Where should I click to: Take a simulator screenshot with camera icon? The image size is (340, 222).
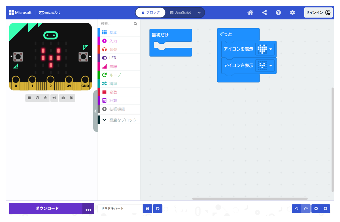[x=63, y=98]
